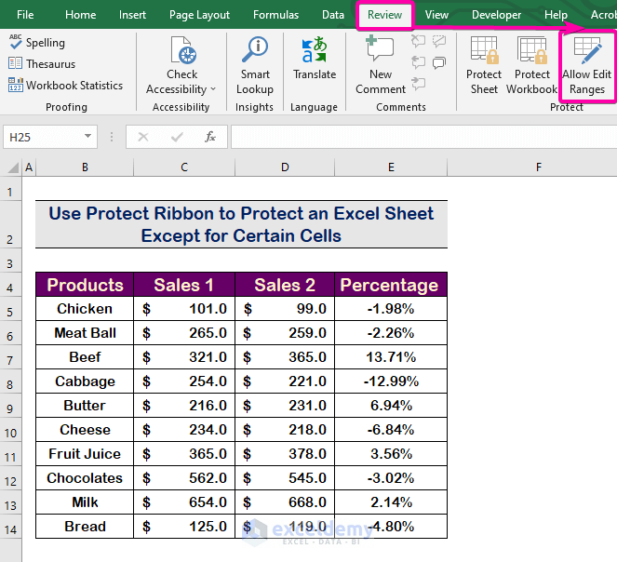The image size is (617, 562).
Task: Click Protect Workbook
Action: coord(531,65)
